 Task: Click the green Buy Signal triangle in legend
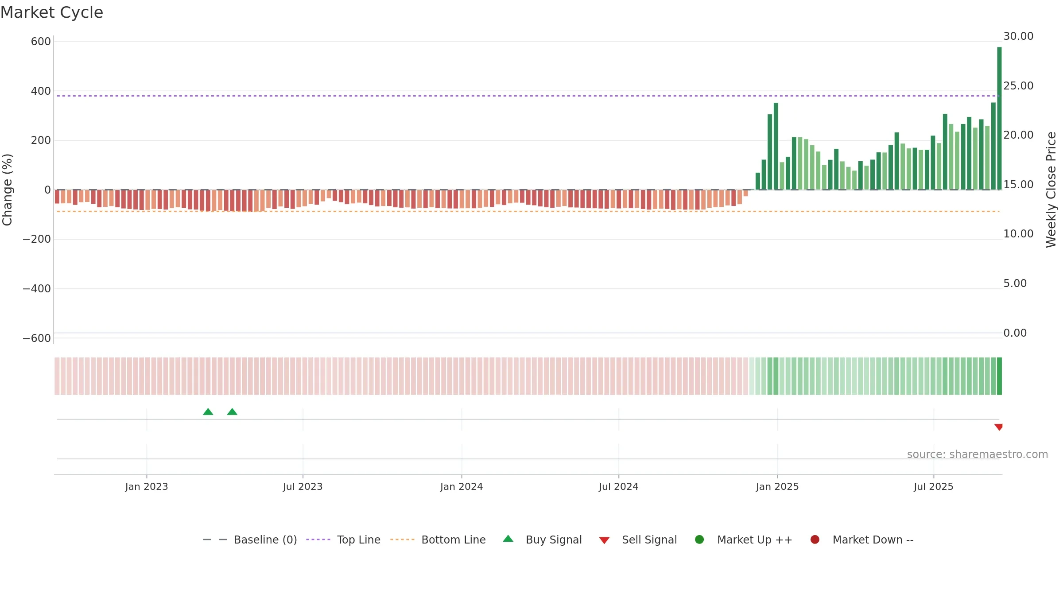[x=508, y=539]
